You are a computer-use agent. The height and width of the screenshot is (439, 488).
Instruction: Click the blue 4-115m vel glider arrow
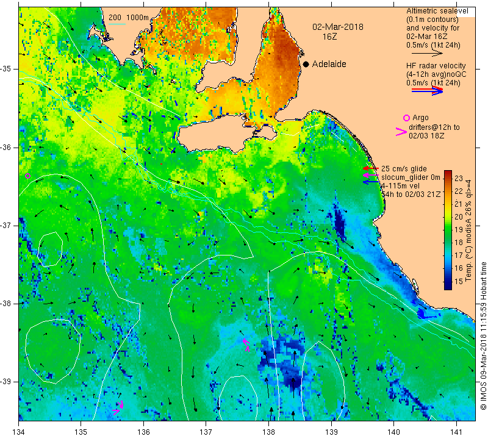370,182
